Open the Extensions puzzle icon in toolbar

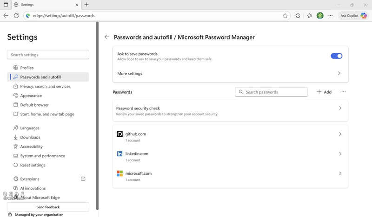coord(298,15)
